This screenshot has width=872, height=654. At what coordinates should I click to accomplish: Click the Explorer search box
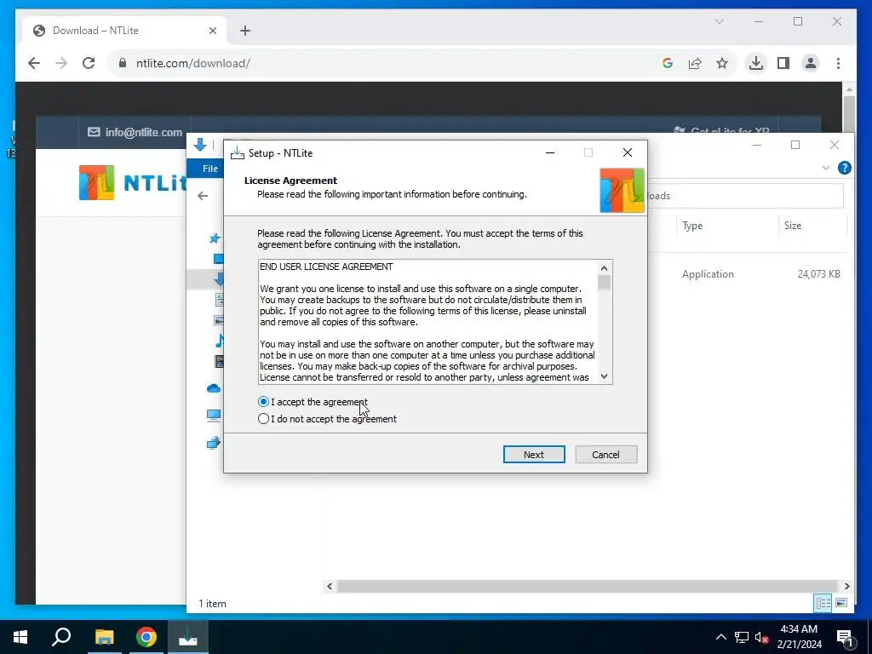click(x=743, y=196)
